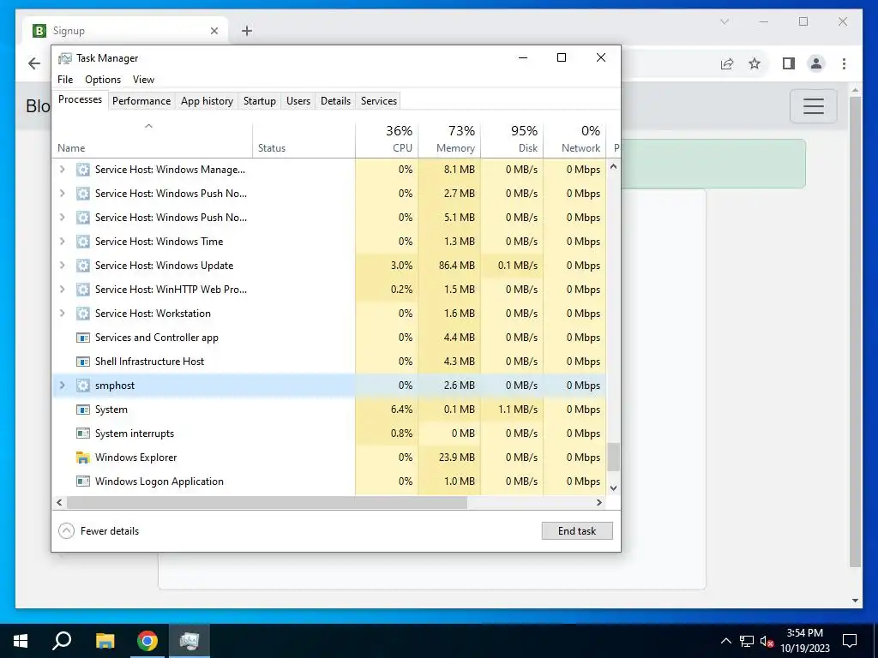Click the Shell Infrastructure Host icon
878x658 pixels.
pos(83,362)
